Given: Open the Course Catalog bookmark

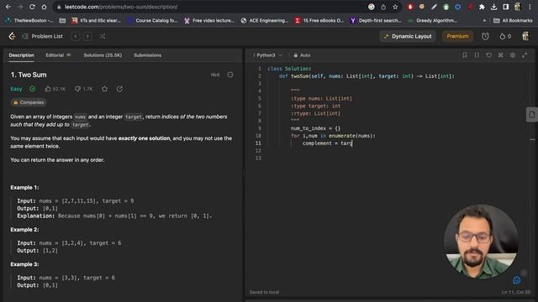Looking at the screenshot, I should [x=153, y=20].
